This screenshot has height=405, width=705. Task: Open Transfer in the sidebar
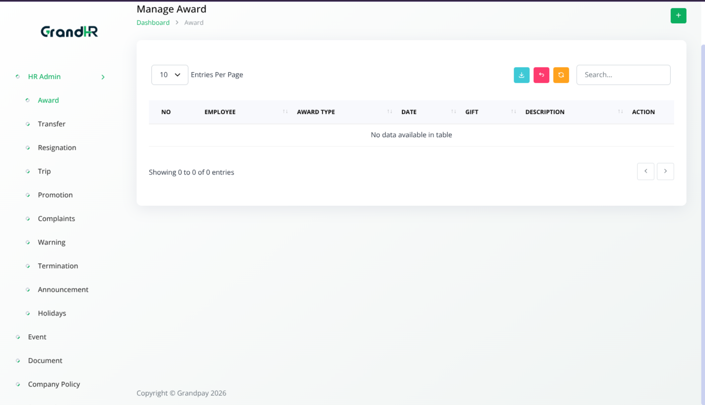click(52, 124)
